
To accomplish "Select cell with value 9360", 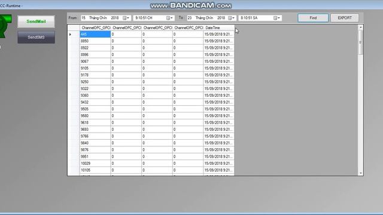I will (95, 96).
